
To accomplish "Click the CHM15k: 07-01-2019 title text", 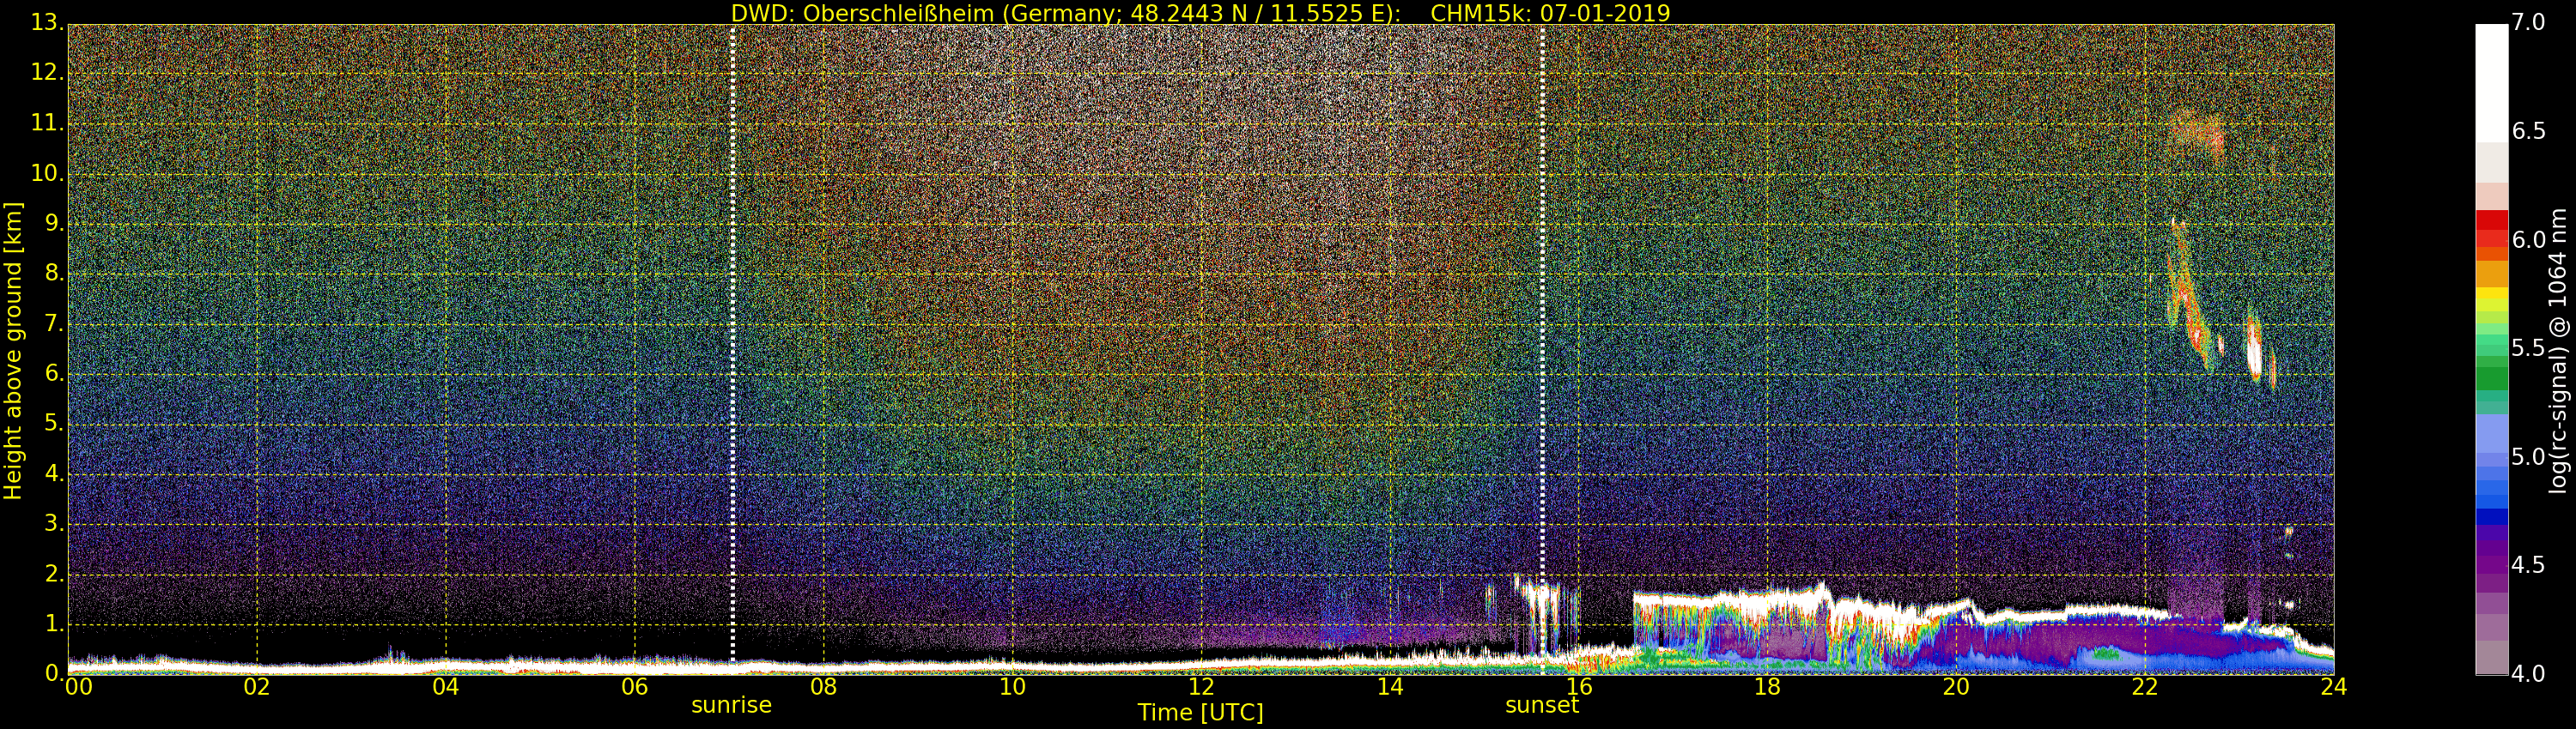I will [x=1550, y=13].
